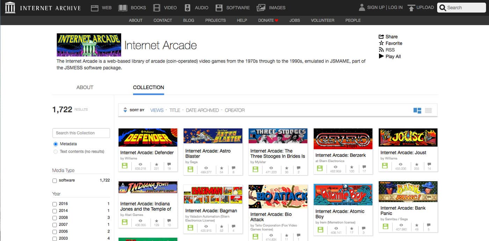Image resolution: width=489 pixels, height=241 pixels.
Task: Click Defender's green software icon
Action: [125, 166]
